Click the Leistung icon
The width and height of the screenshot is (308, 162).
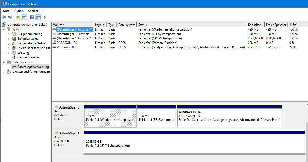point(14,53)
